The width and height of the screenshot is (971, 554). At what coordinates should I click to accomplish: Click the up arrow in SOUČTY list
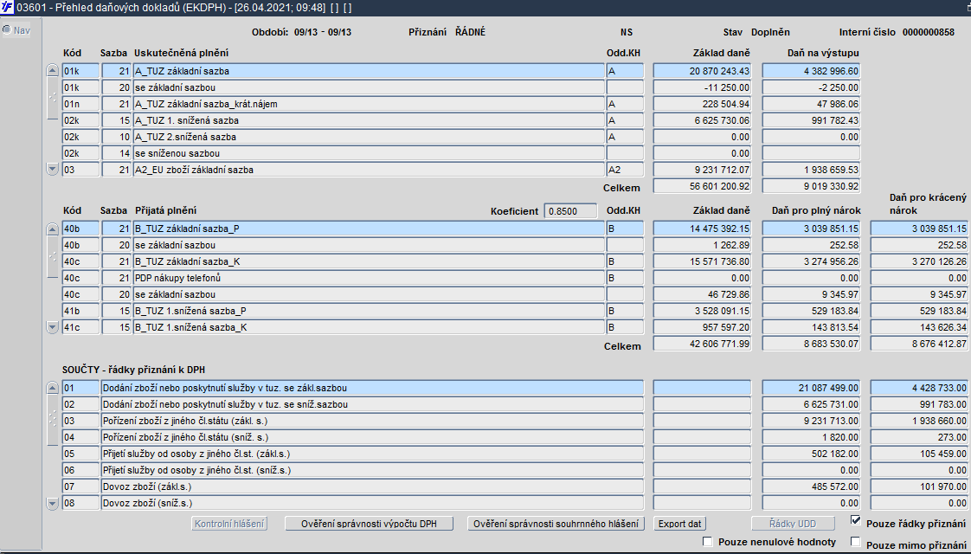(x=53, y=388)
